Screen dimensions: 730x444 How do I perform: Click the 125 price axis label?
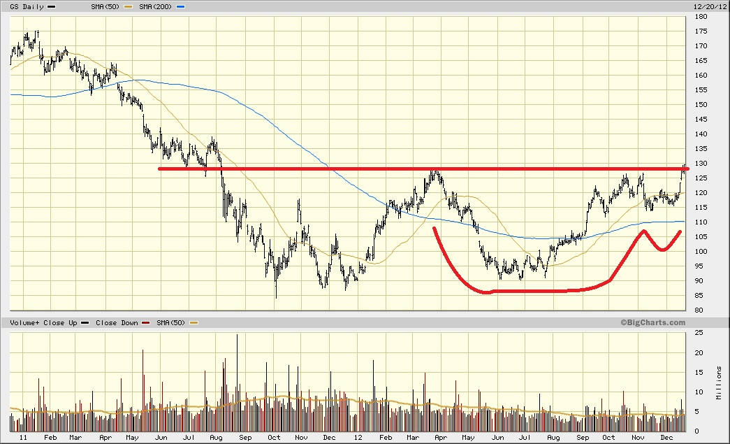pos(701,178)
